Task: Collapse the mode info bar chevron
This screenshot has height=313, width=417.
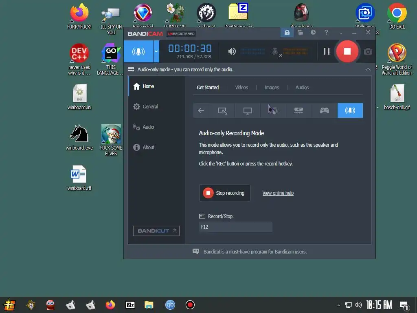Action: pos(368,69)
